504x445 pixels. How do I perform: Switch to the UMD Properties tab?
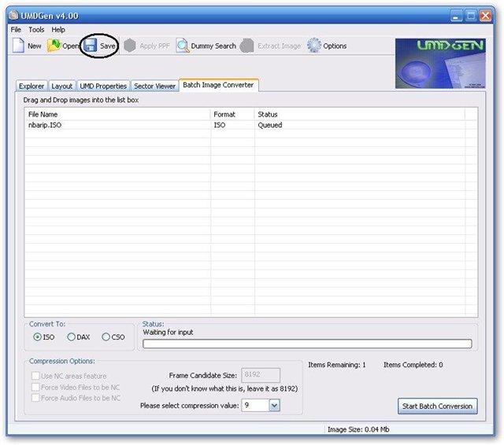tap(103, 86)
